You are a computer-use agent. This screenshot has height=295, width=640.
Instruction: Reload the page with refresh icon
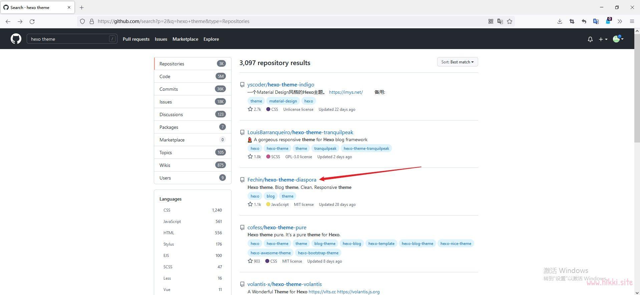click(32, 21)
